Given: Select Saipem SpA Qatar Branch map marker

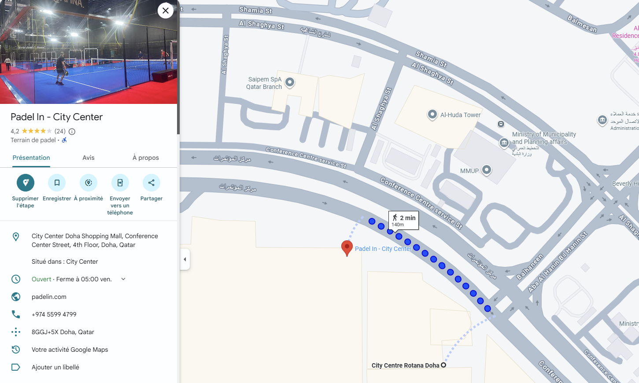Looking at the screenshot, I should pyautogui.click(x=290, y=82).
